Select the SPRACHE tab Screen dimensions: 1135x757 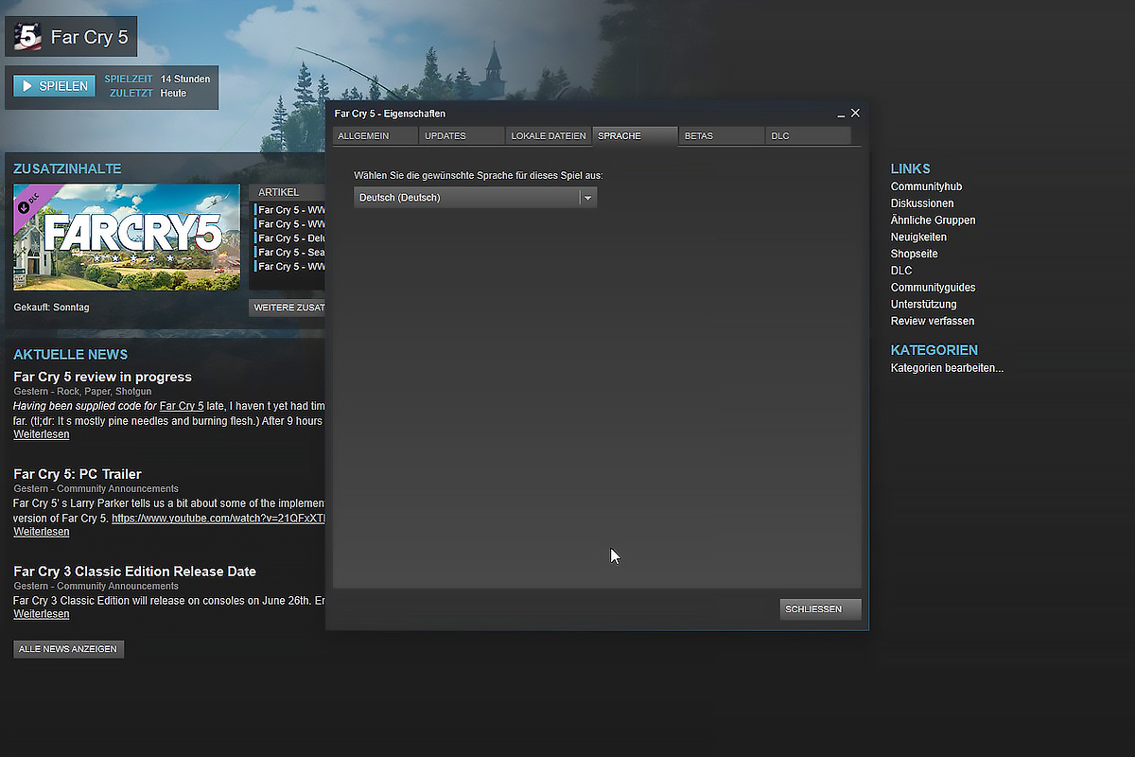pos(635,136)
